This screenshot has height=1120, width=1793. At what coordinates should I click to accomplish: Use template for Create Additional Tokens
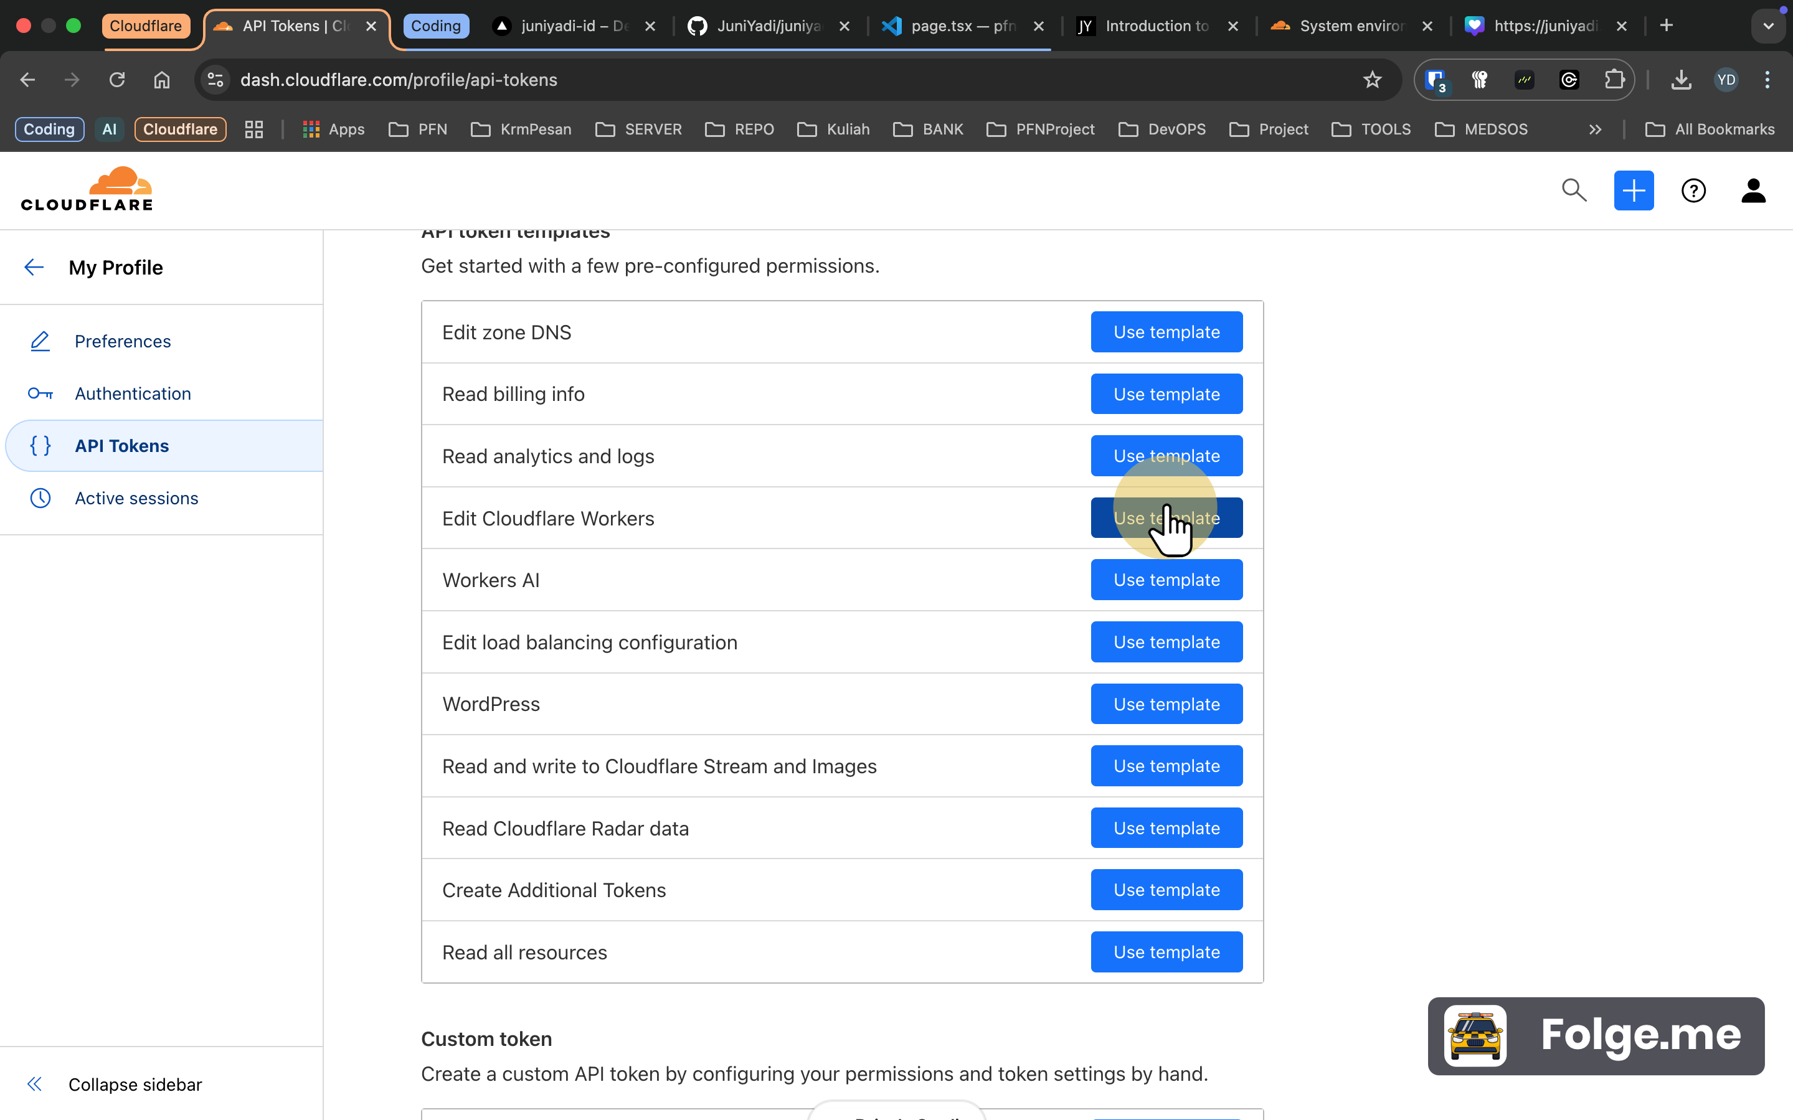[1166, 890]
